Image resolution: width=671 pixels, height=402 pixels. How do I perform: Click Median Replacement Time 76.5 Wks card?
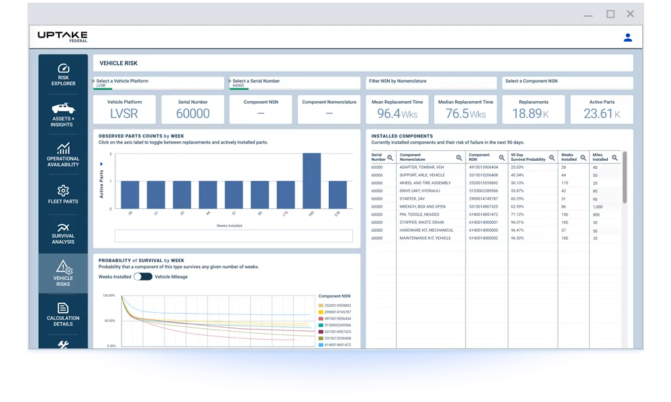(x=466, y=110)
